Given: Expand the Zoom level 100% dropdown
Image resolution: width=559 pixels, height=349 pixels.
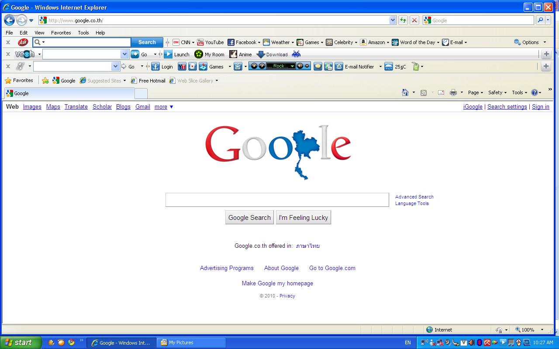Looking at the screenshot, I should point(542,330).
